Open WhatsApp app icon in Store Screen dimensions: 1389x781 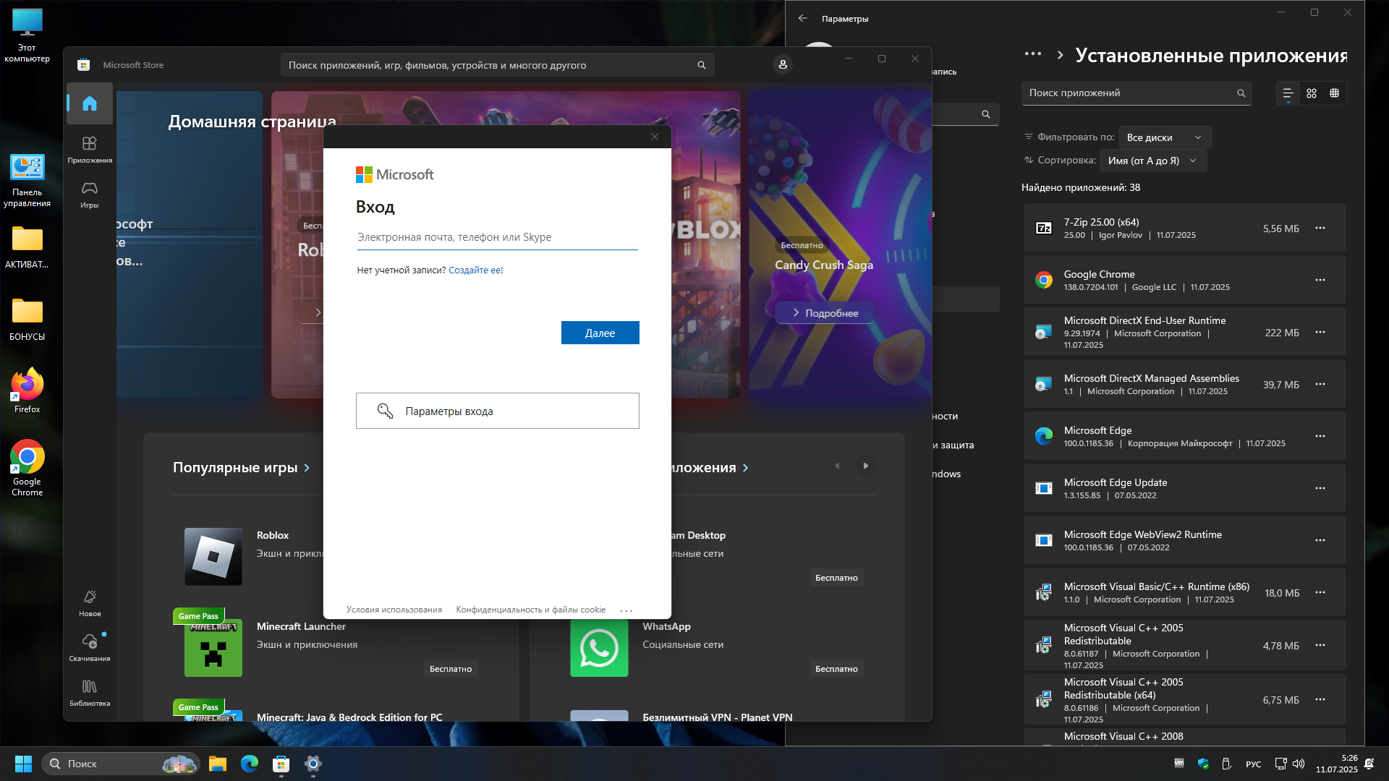599,648
